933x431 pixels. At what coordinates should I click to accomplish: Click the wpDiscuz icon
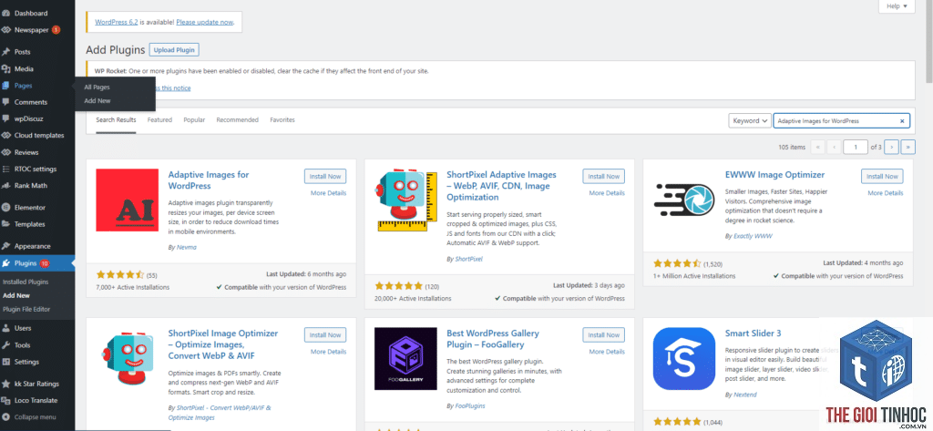point(6,118)
